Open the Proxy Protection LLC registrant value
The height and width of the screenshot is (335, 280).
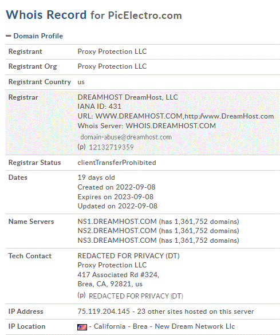pyautogui.click(x=112, y=52)
